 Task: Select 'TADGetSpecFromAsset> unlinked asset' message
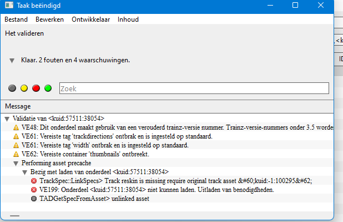point(94,199)
